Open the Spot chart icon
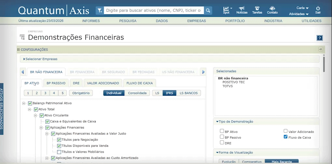 pyautogui.click(x=226, y=8)
